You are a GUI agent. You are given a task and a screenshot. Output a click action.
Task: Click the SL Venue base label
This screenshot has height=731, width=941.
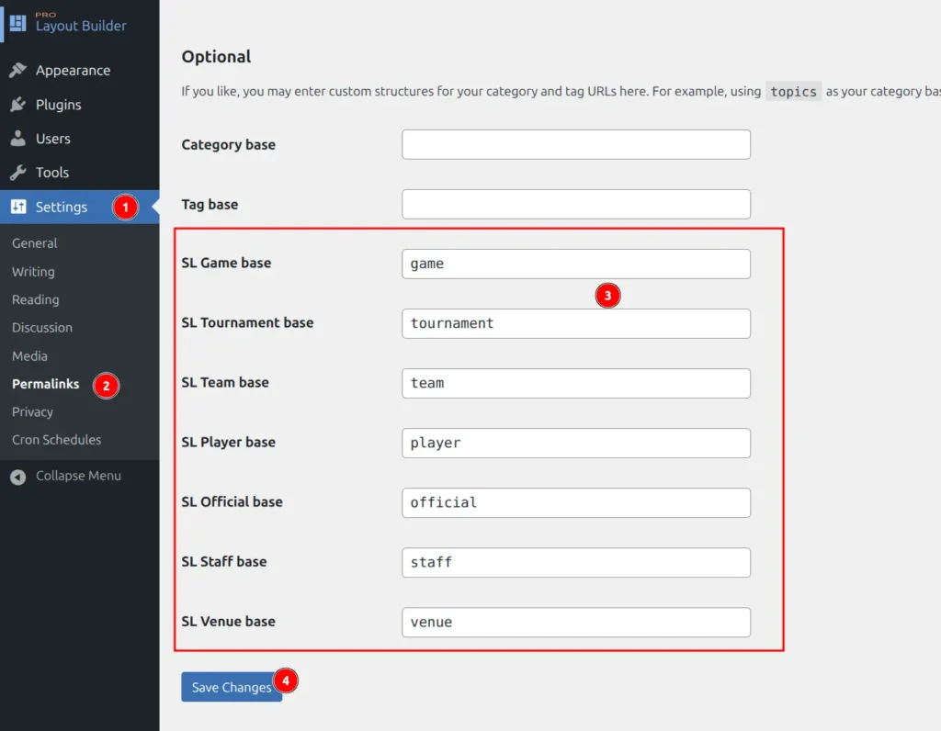[x=229, y=622]
